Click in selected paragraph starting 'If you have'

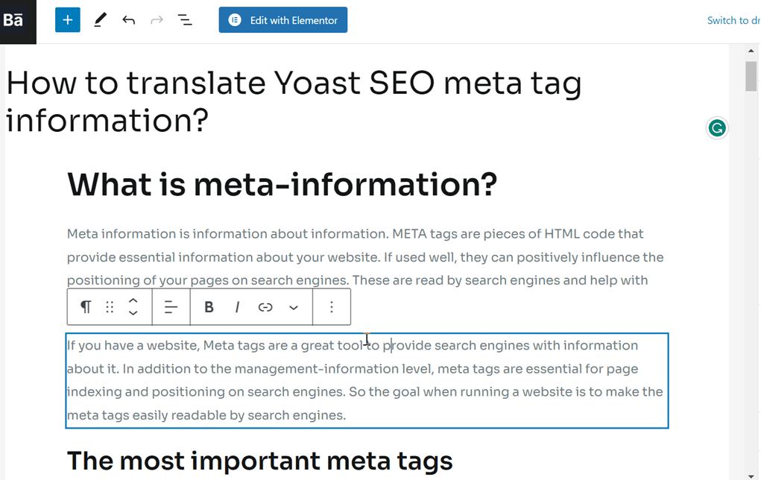tap(367, 381)
